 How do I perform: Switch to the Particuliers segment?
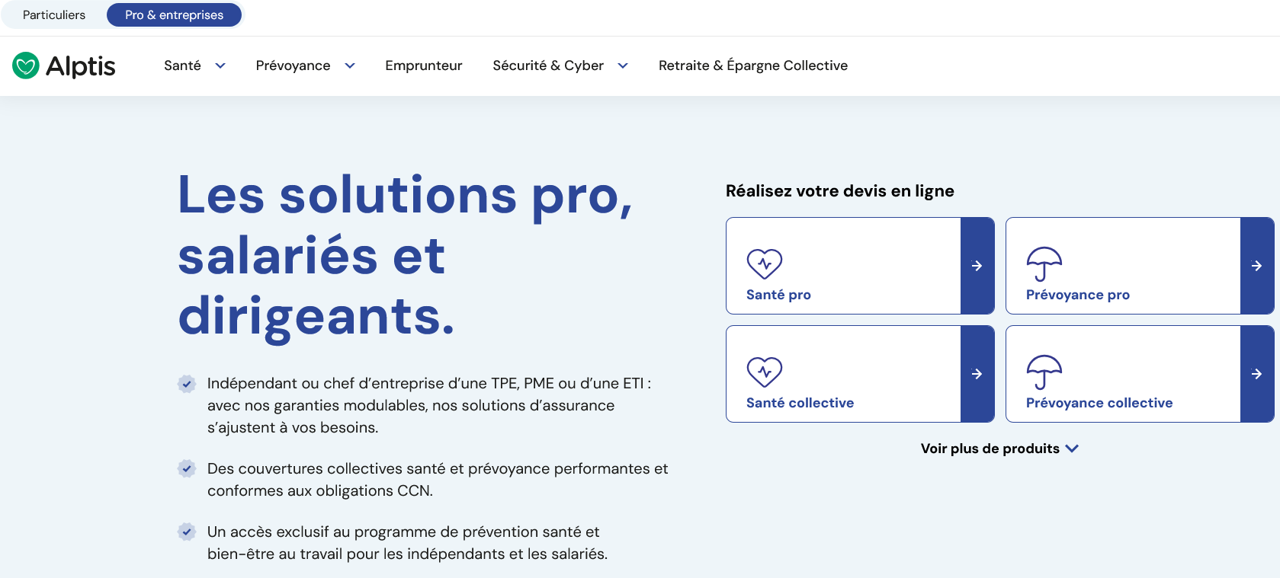coord(54,15)
